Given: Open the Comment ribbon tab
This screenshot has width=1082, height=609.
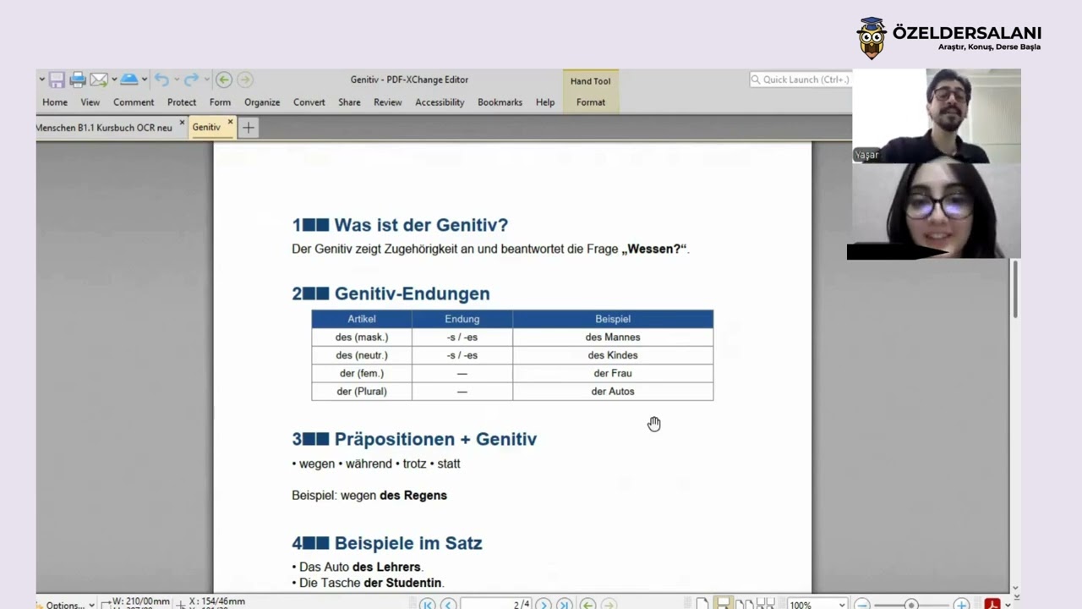Looking at the screenshot, I should pos(134,102).
